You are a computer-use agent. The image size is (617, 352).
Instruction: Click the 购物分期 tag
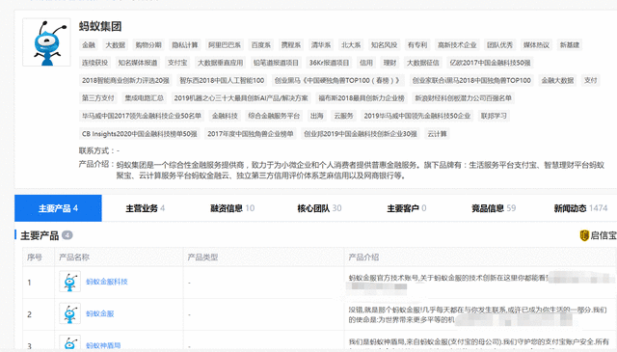tap(148, 45)
